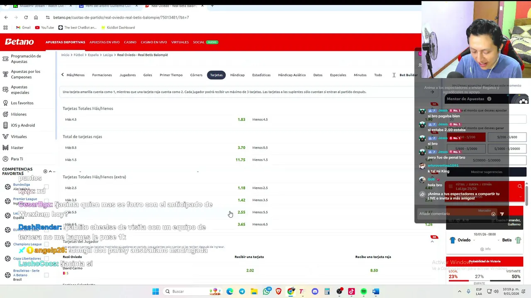Open Apuestas Deportivas menu

point(65,42)
